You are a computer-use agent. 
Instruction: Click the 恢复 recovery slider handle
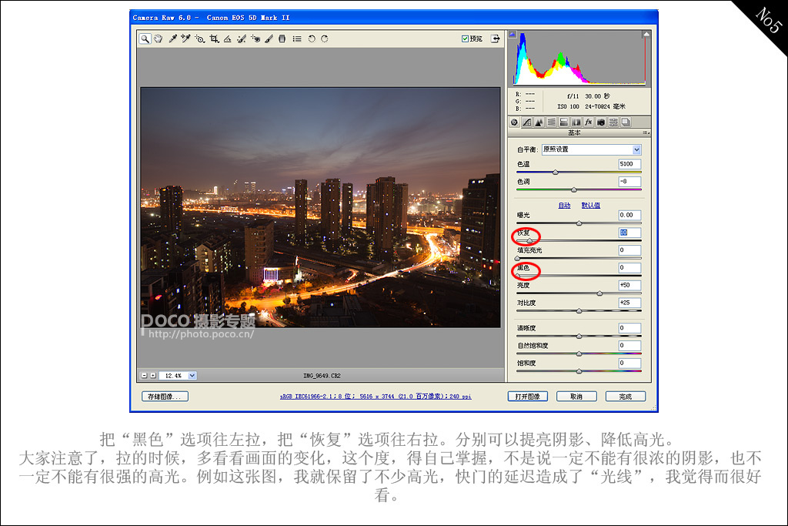(529, 240)
